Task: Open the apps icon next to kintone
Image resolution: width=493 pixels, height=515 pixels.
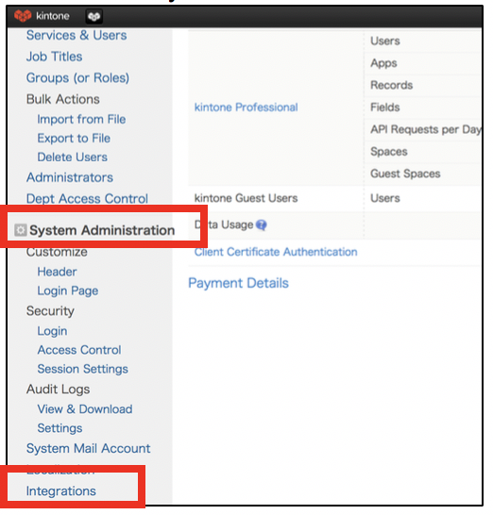Action: click(94, 16)
